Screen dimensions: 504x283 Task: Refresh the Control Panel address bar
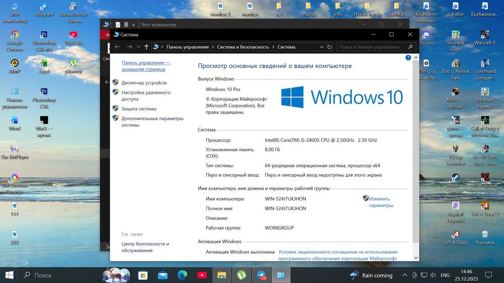click(x=330, y=47)
